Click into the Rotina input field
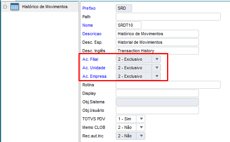Screen dimensions: 230x142 [168, 85]
